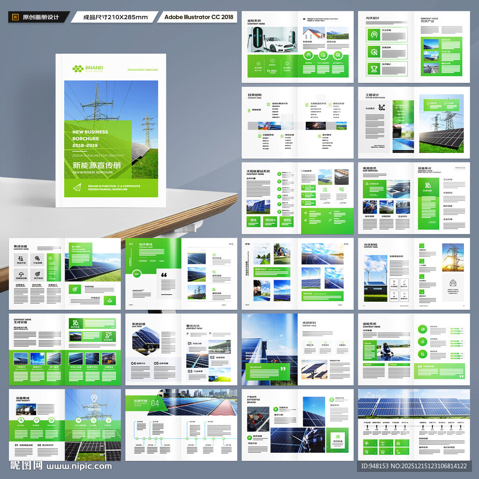This screenshot has width=479, height=479.
Task: Click the 成品尺寸210X285mm label
Action: point(116,17)
